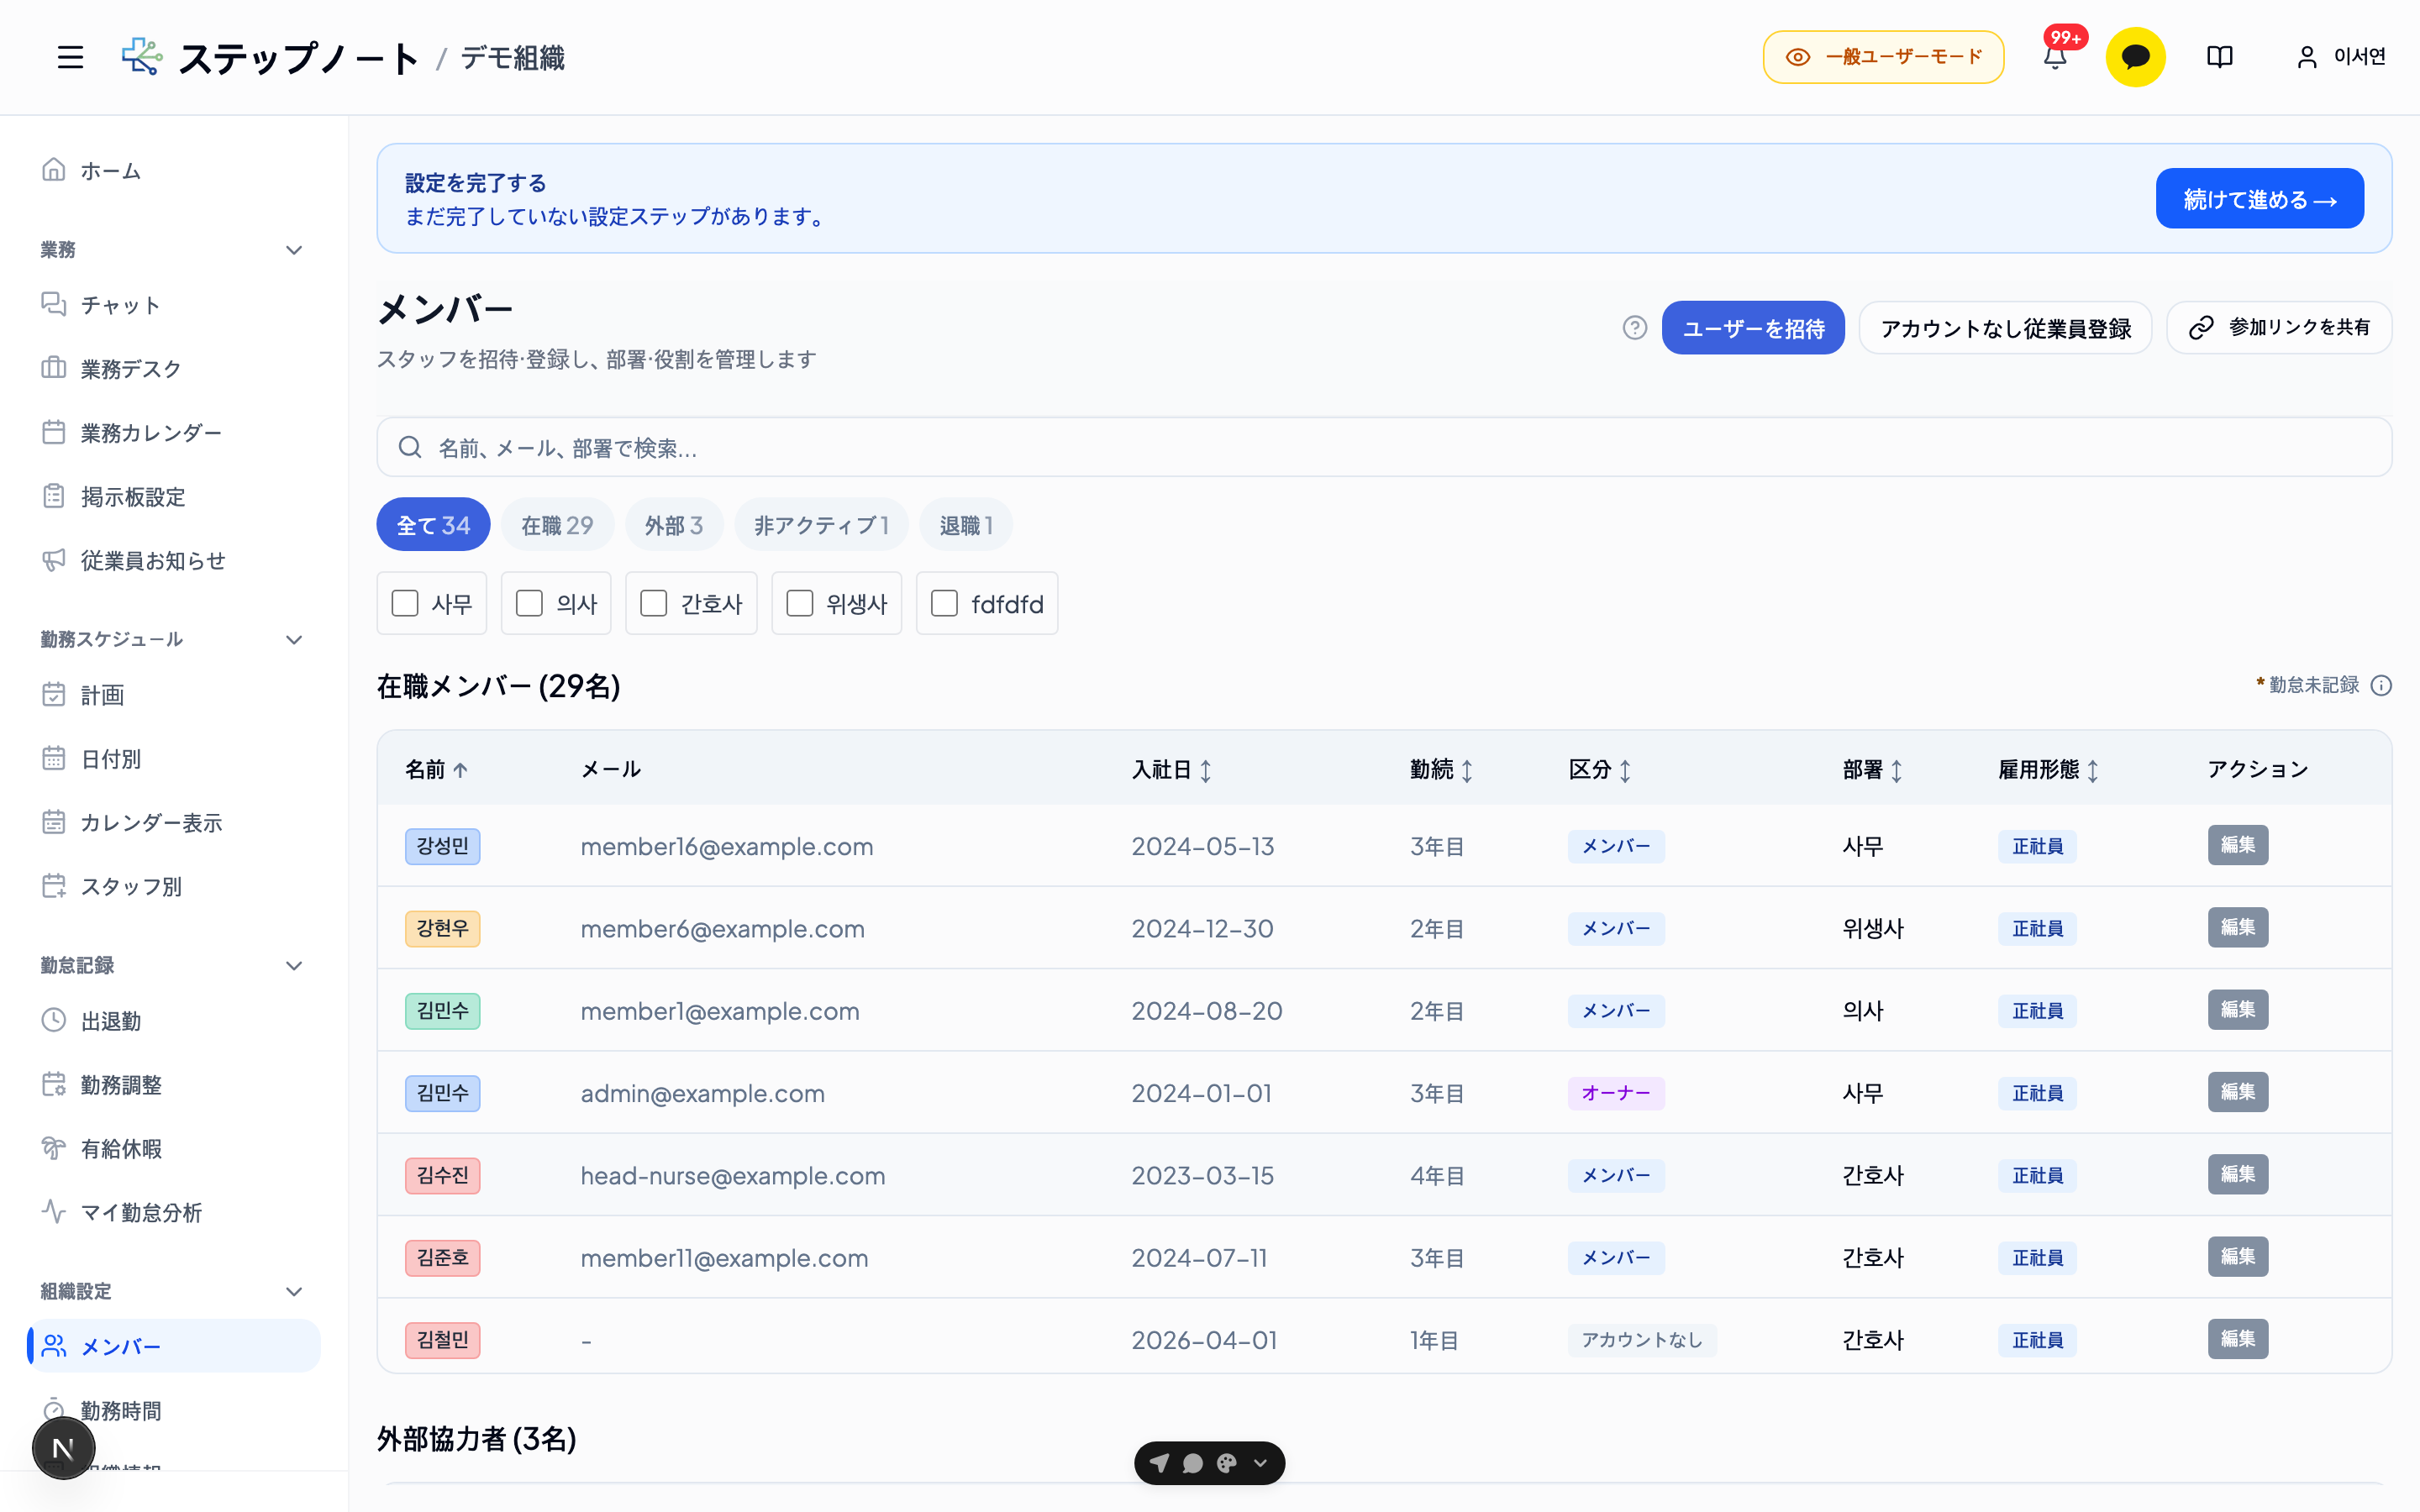This screenshot has width=2420, height=1512.
Task: Click the palette icon in floating toolbar
Action: tap(1227, 1463)
